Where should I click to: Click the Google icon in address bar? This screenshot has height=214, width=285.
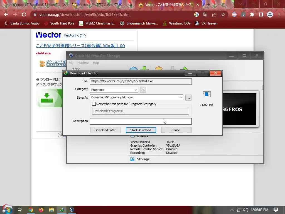coord(196,14)
